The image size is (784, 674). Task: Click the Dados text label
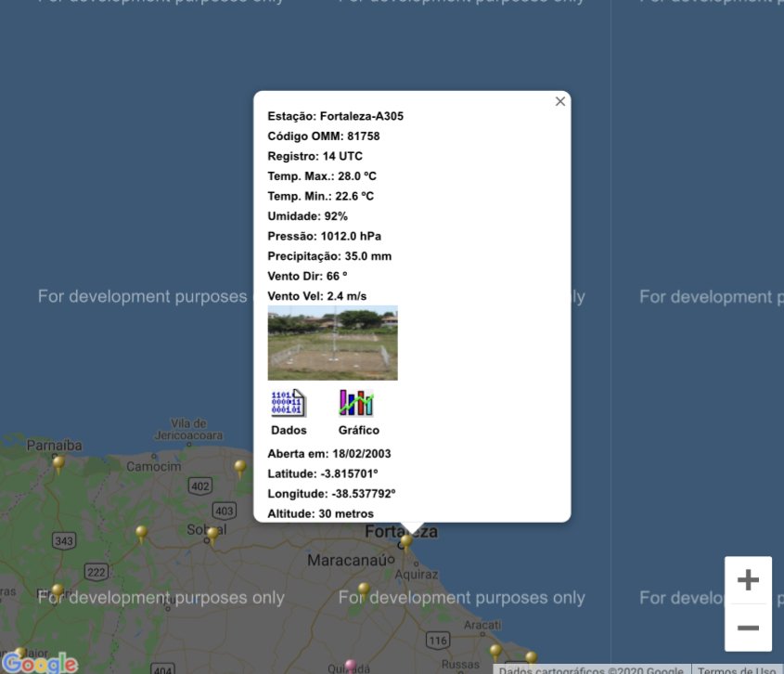(x=289, y=431)
